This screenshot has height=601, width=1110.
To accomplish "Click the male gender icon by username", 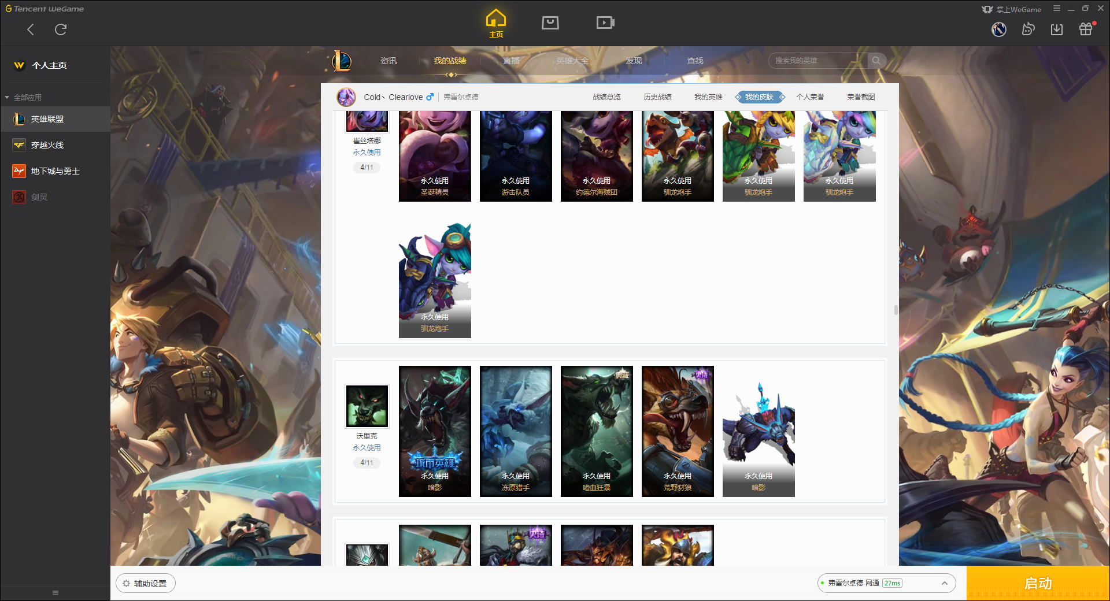I will (x=430, y=97).
